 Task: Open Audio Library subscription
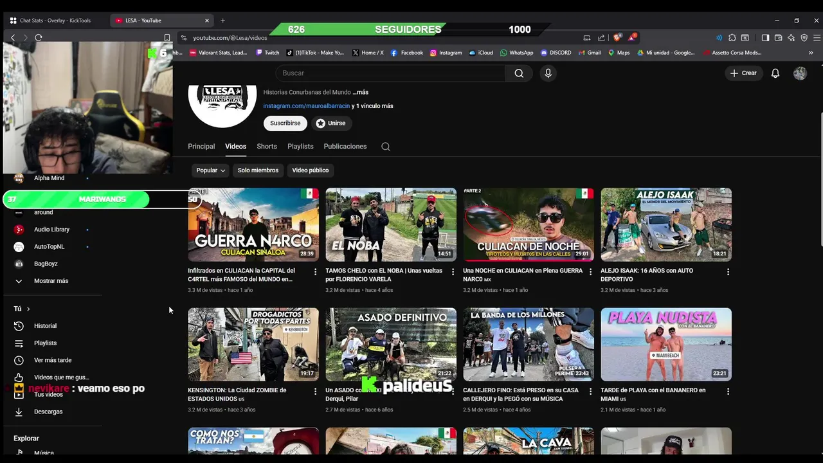(x=53, y=230)
